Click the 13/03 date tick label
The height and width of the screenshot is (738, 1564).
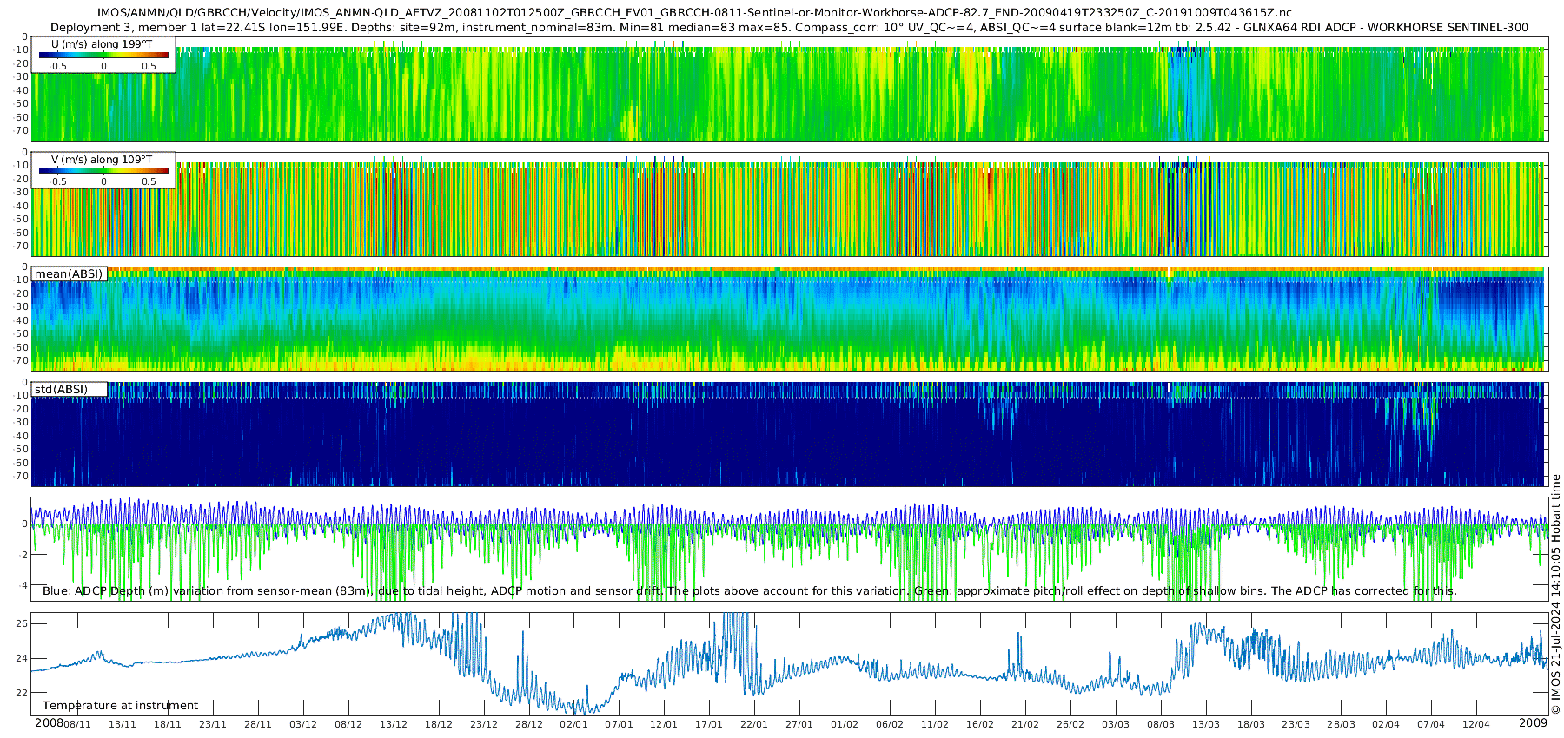point(1205,724)
